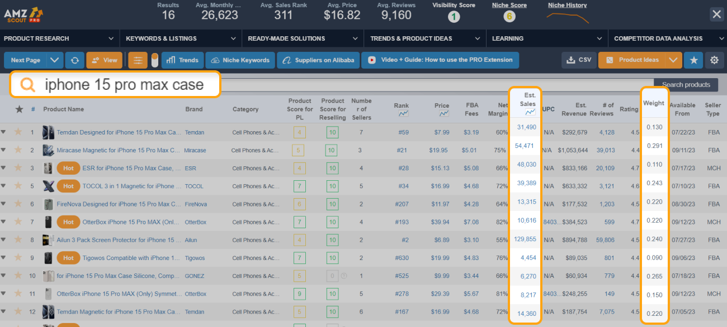Image resolution: width=727 pixels, height=327 pixels.
Task: Open thumbnail of FireNova Designed case
Action: 48,204
